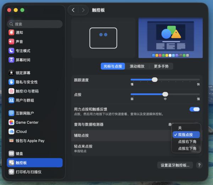This screenshot has width=213, height=185.
Task: Select checked 双指点按 option
Action: (186, 135)
